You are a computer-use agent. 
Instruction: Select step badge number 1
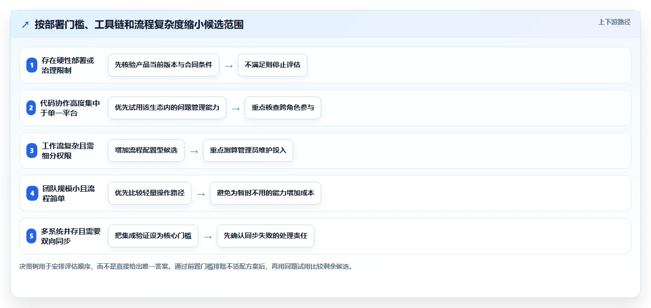coord(32,65)
